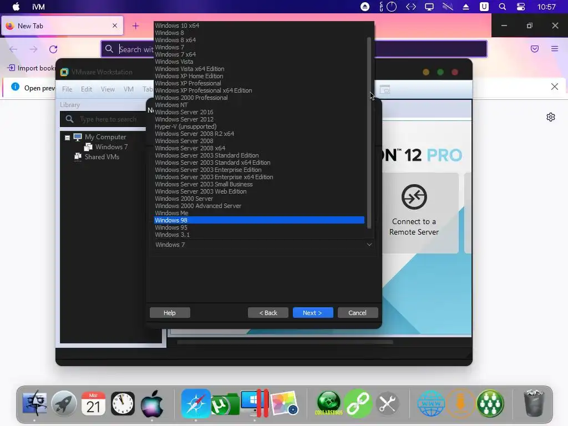Proceed with the Next > button
Viewport: 568px width, 426px height.
[x=313, y=313]
